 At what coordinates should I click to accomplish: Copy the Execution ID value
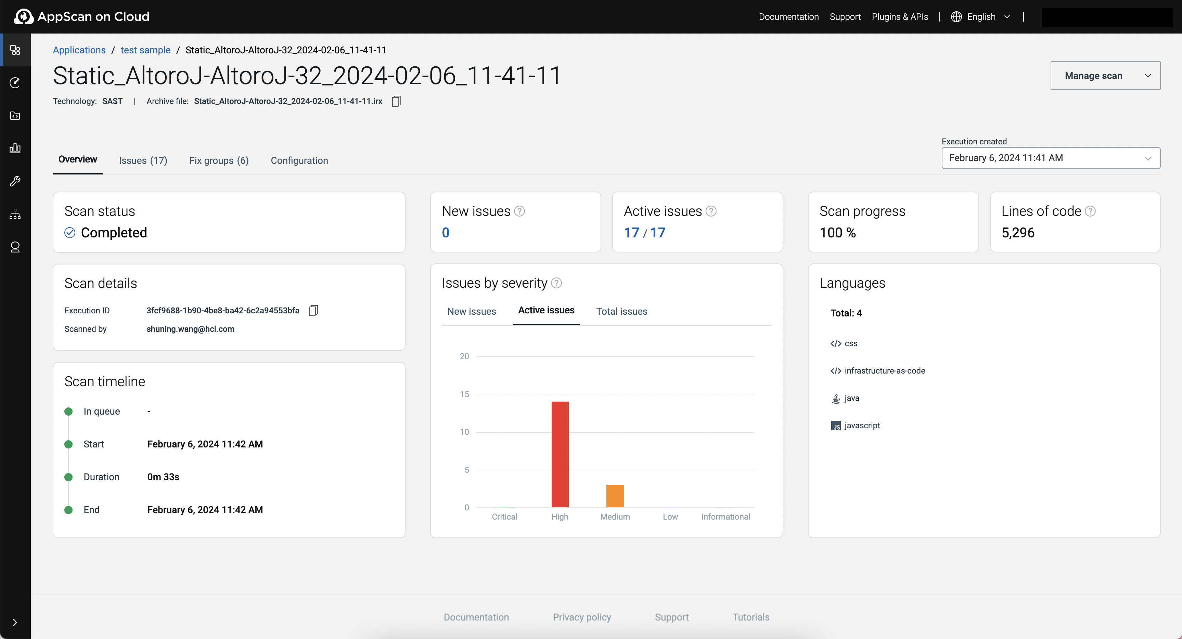click(x=313, y=311)
